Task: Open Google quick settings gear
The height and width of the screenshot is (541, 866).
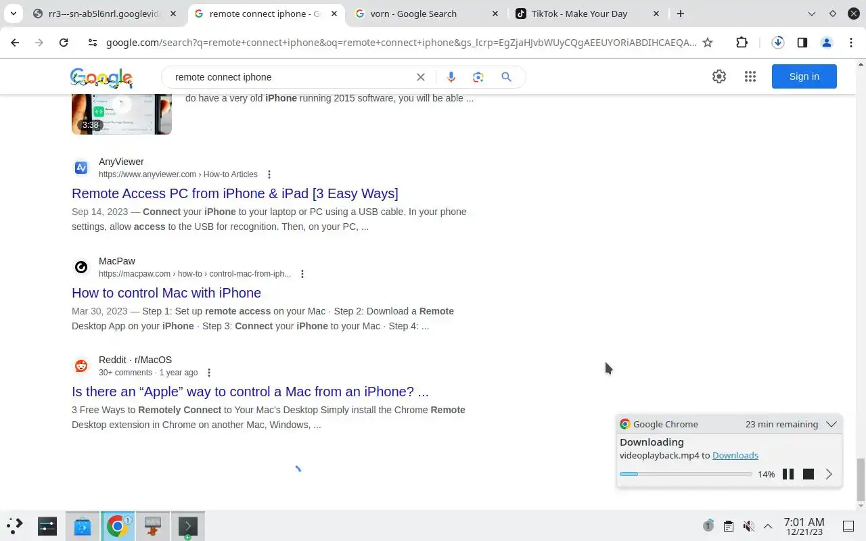Action: click(x=719, y=76)
